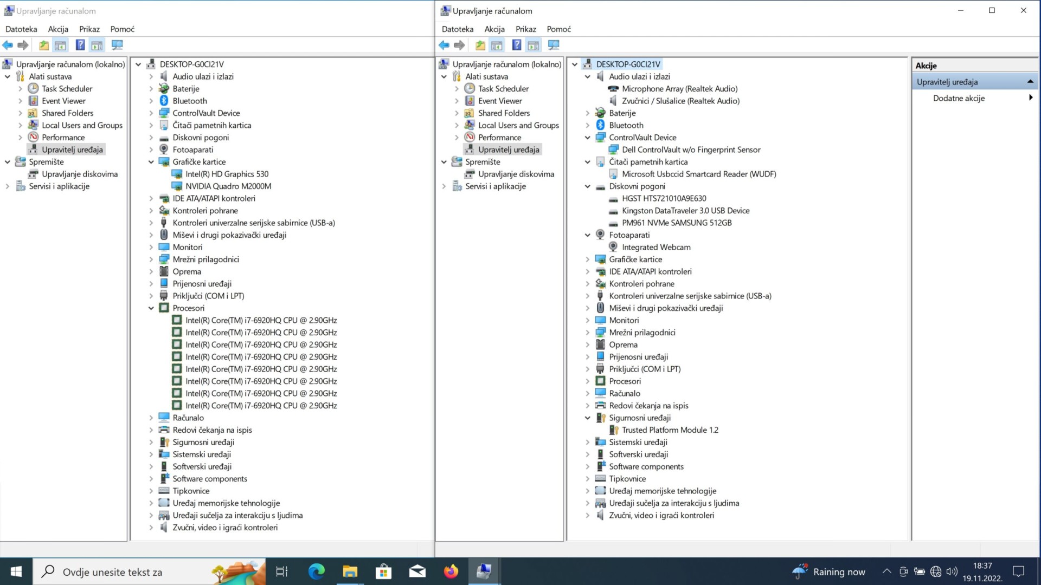Image resolution: width=1041 pixels, height=585 pixels.
Task: Open Microsoft Edge from the taskbar
Action: (x=316, y=571)
